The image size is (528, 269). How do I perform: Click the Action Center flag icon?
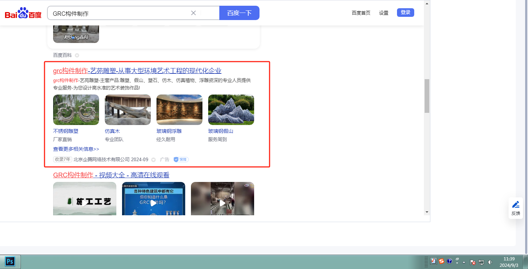point(473,262)
